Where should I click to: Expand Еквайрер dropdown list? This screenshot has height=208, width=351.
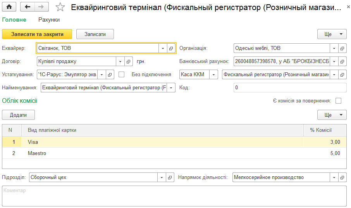(163, 48)
